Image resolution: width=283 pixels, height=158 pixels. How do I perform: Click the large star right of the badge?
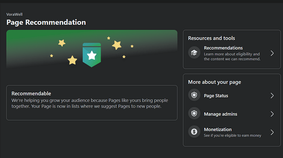click(x=116, y=45)
